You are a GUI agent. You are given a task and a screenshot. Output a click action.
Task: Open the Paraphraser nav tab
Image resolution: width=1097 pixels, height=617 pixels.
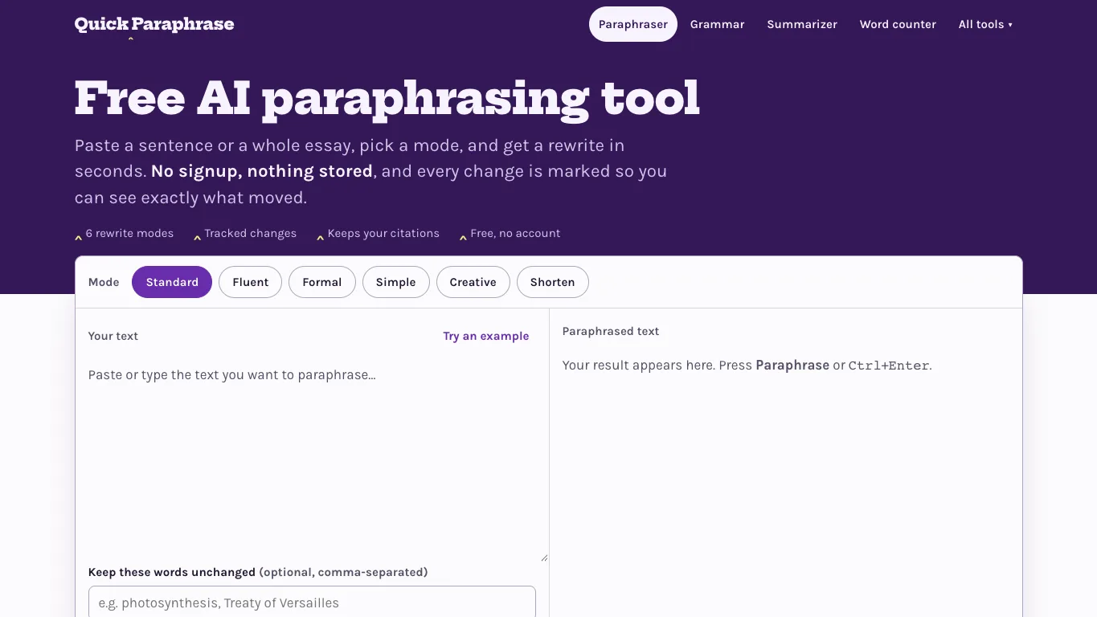point(633,24)
